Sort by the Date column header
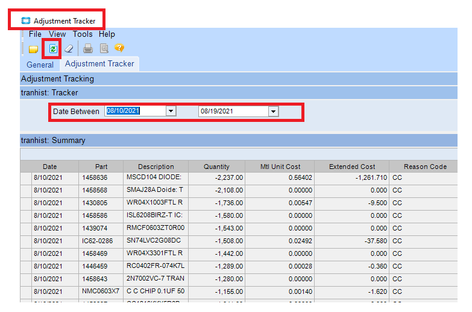 point(49,167)
